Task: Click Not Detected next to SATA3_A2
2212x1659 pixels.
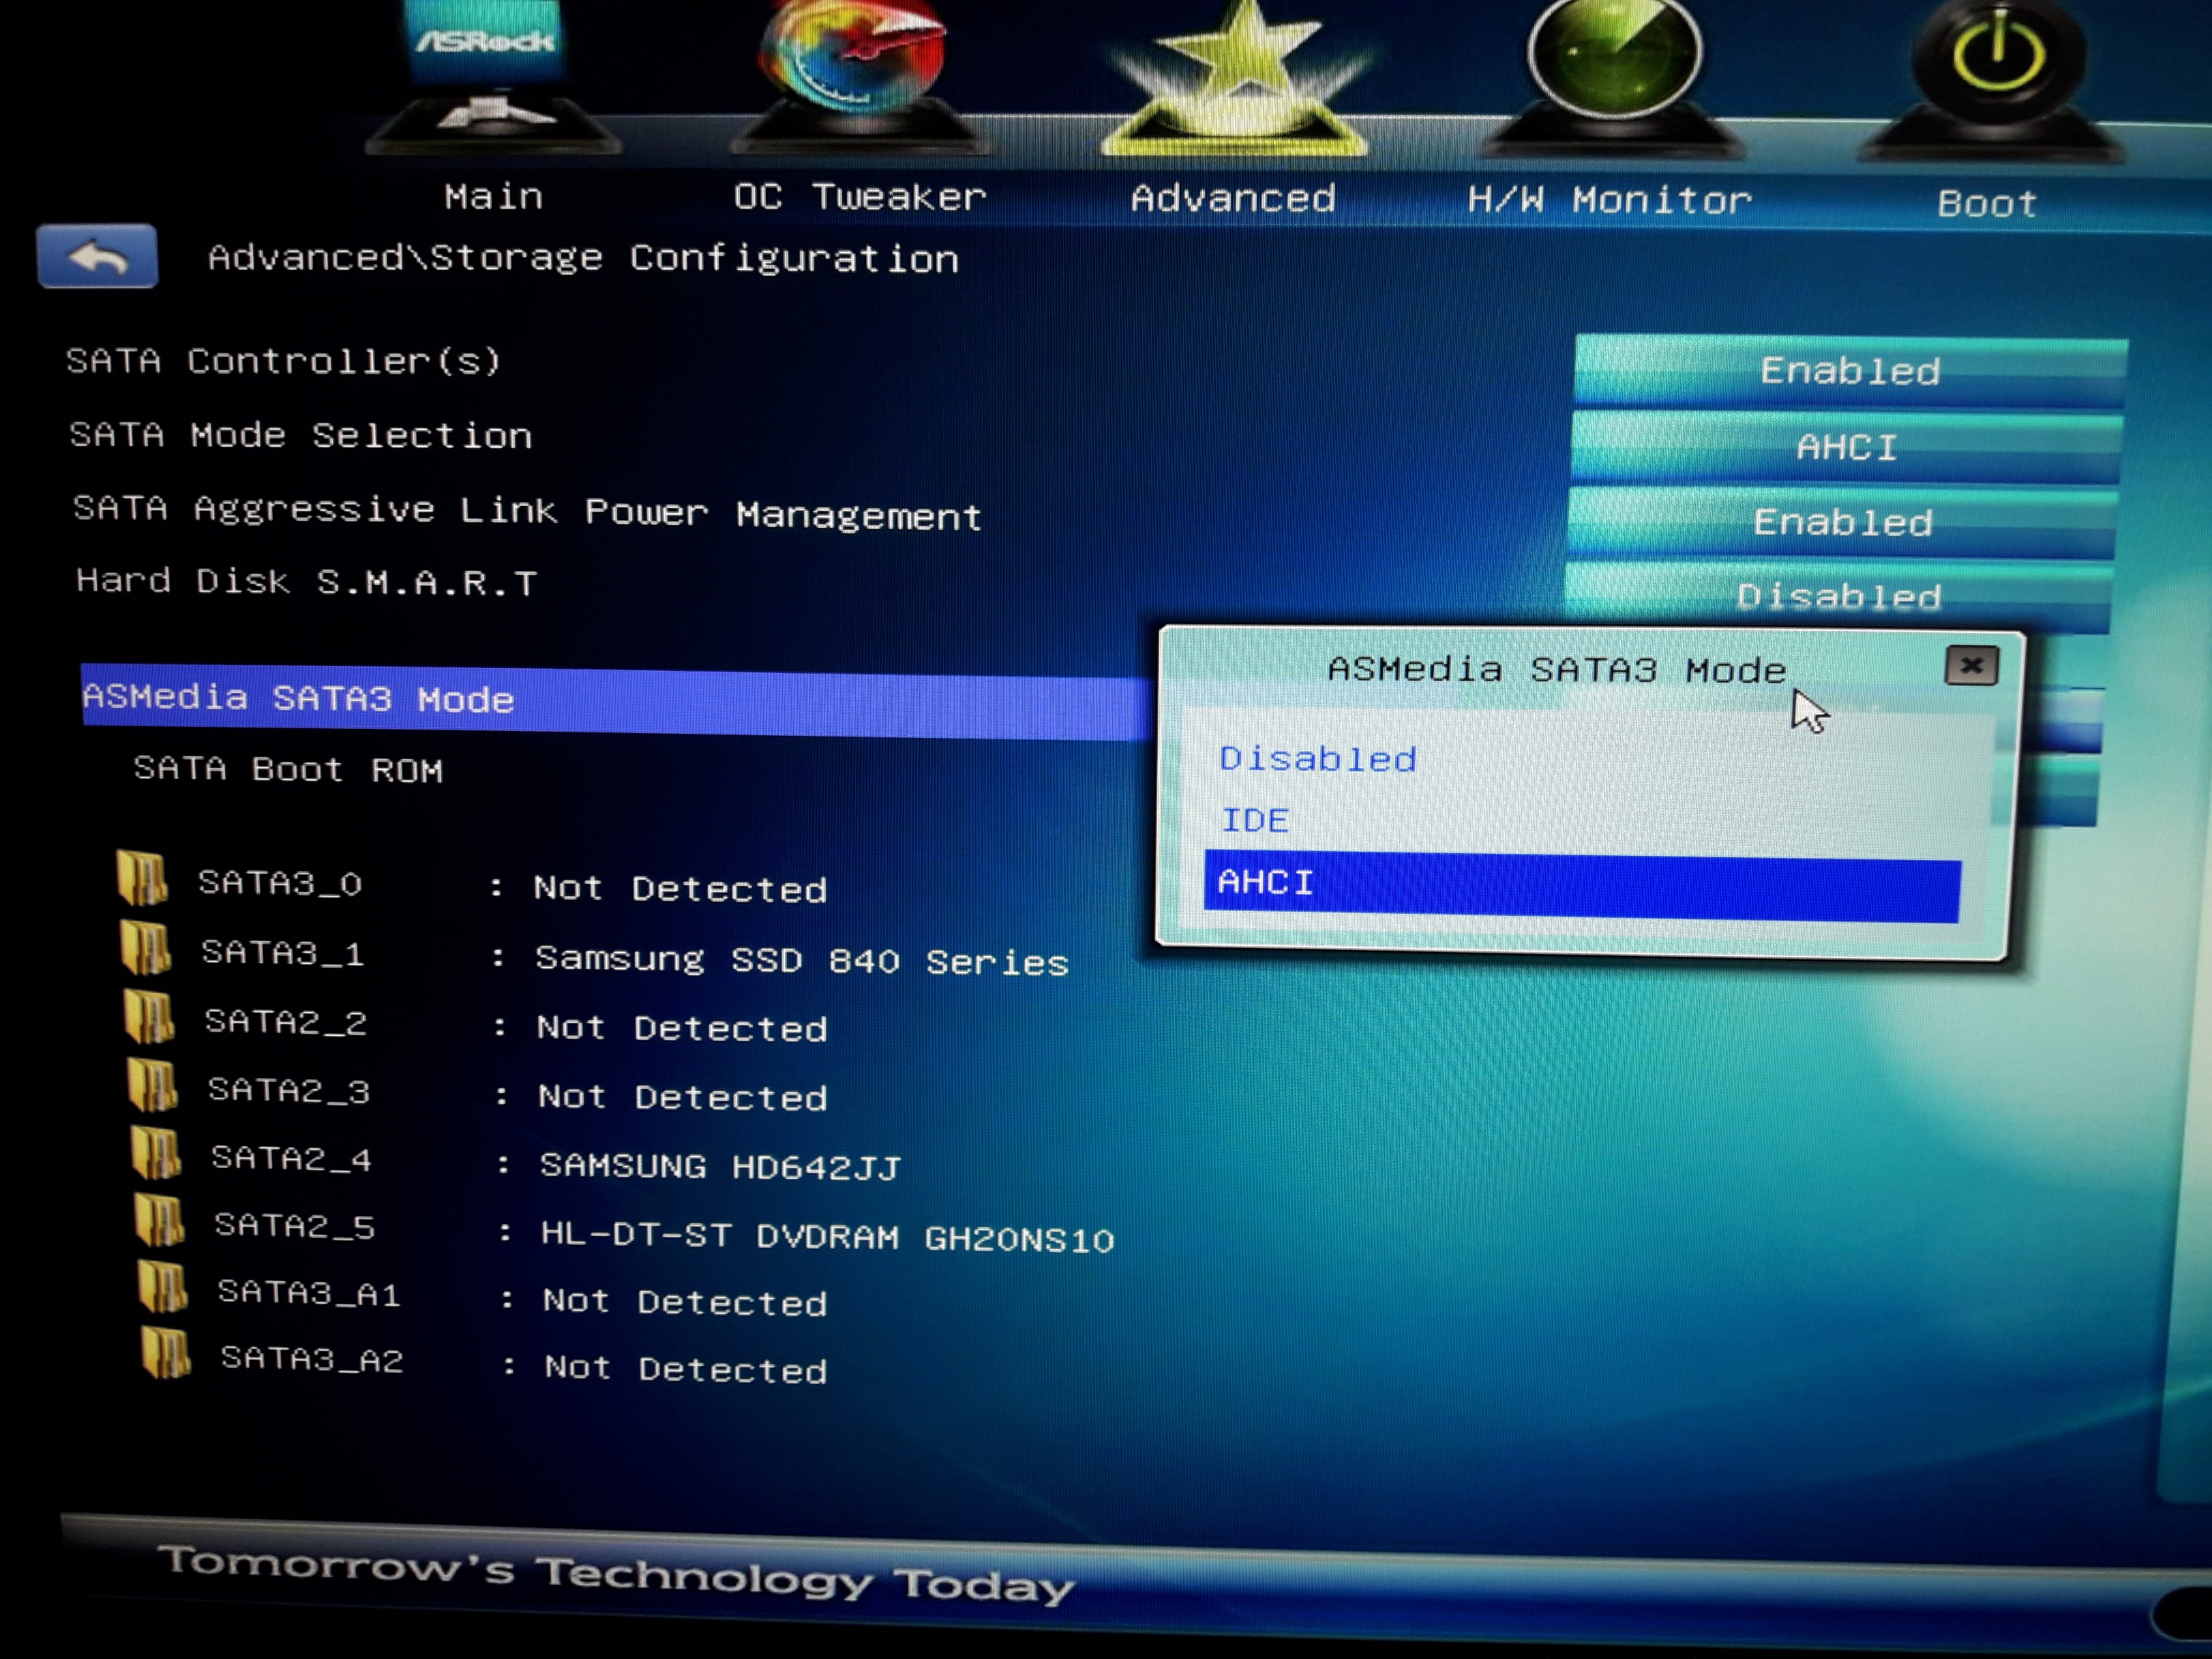Action: [x=686, y=1368]
